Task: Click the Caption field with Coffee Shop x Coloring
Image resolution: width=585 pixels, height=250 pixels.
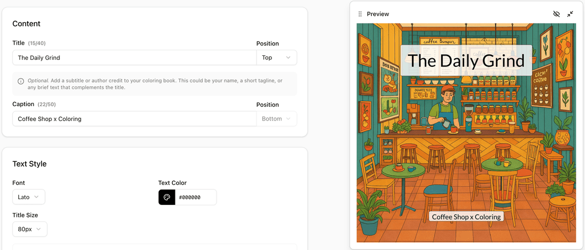Action: coord(134,119)
